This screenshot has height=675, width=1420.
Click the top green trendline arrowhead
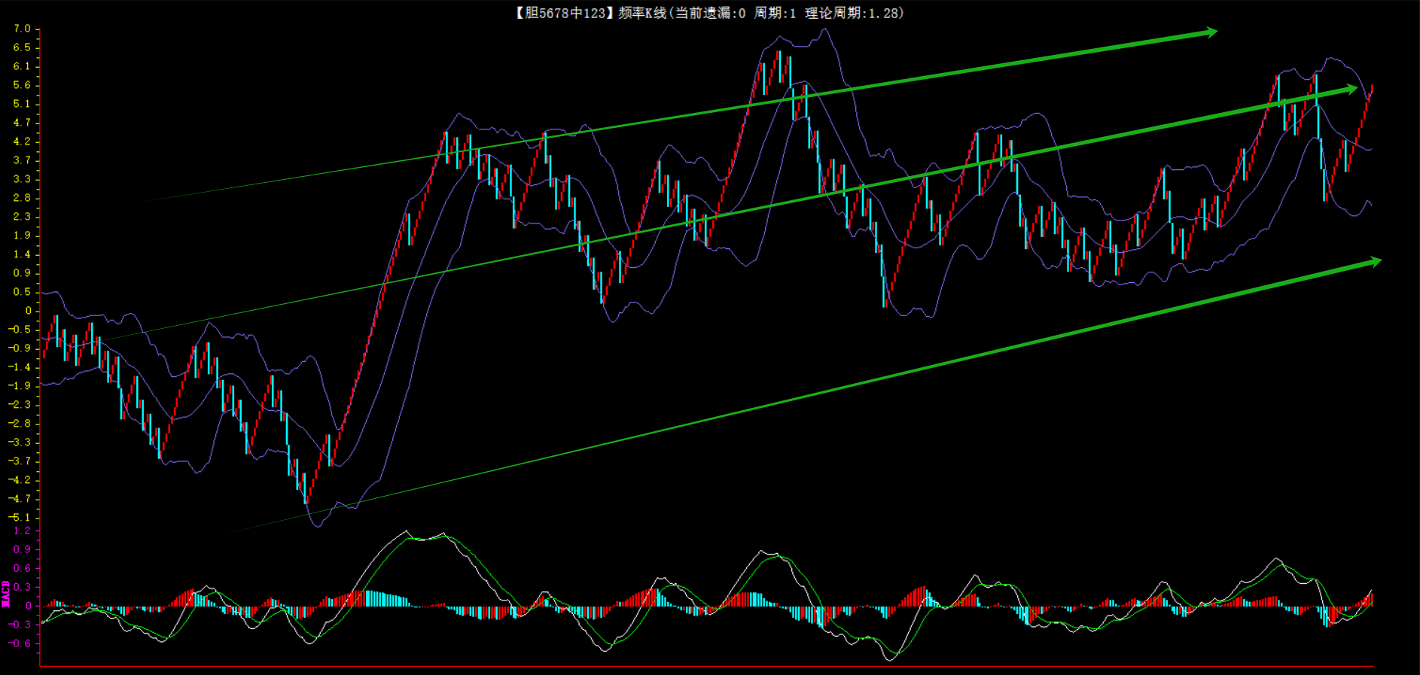[x=1211, y=32]
